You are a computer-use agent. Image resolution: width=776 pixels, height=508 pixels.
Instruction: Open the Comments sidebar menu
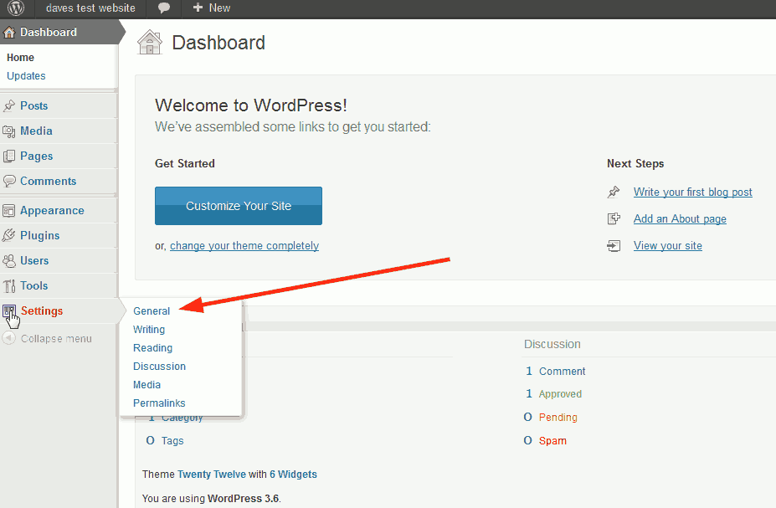(x=48, y=181)
